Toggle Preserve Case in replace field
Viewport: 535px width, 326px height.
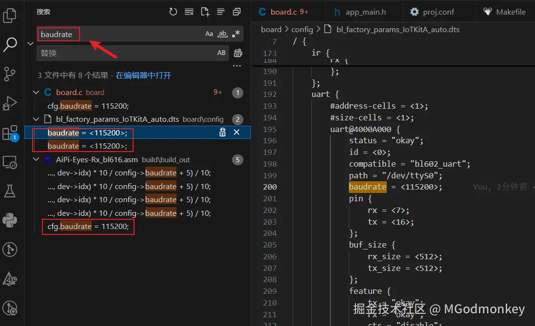[221, 53]
